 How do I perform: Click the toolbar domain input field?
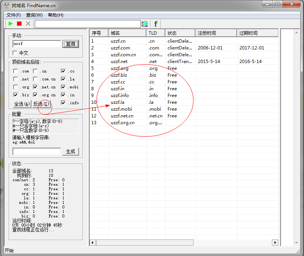[x=88, y=24]
